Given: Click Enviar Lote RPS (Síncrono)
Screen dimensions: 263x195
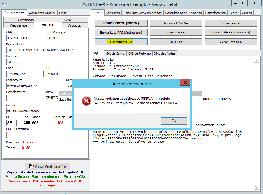Looking at the screenshot, I should (231, 32).
